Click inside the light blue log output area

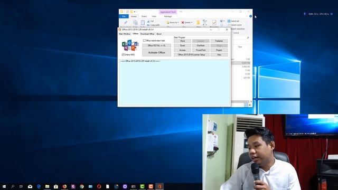174,82
